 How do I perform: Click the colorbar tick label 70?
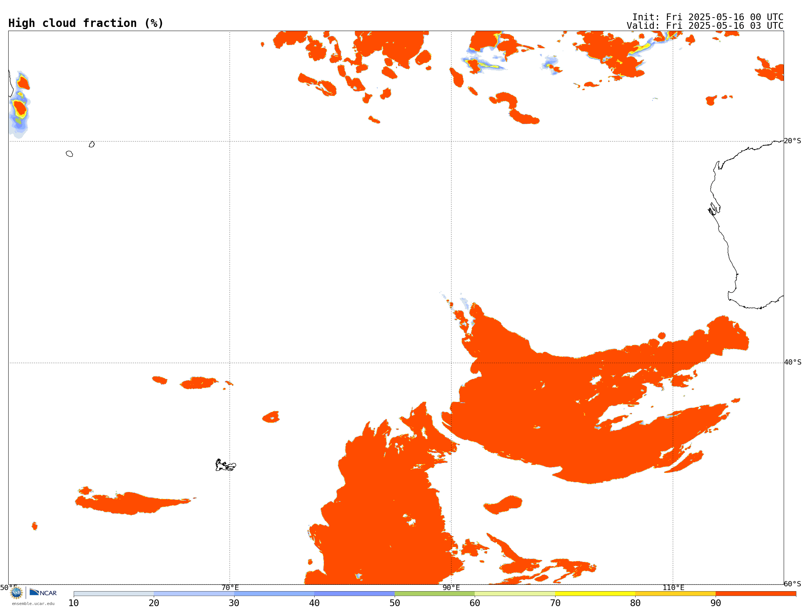pyautogui.click(x=555, y=603)
